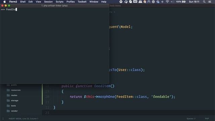This screenshot has height=121, width=215.
Task: Open the Toolbelt menu
Action: click(x=82, y=2)
